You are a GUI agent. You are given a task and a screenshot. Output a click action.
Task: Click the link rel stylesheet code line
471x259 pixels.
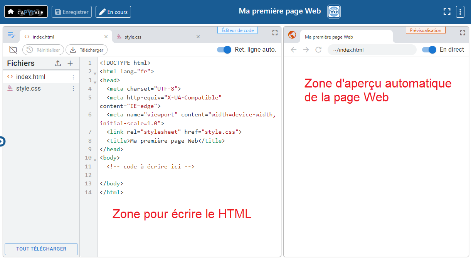click(174, 132)
